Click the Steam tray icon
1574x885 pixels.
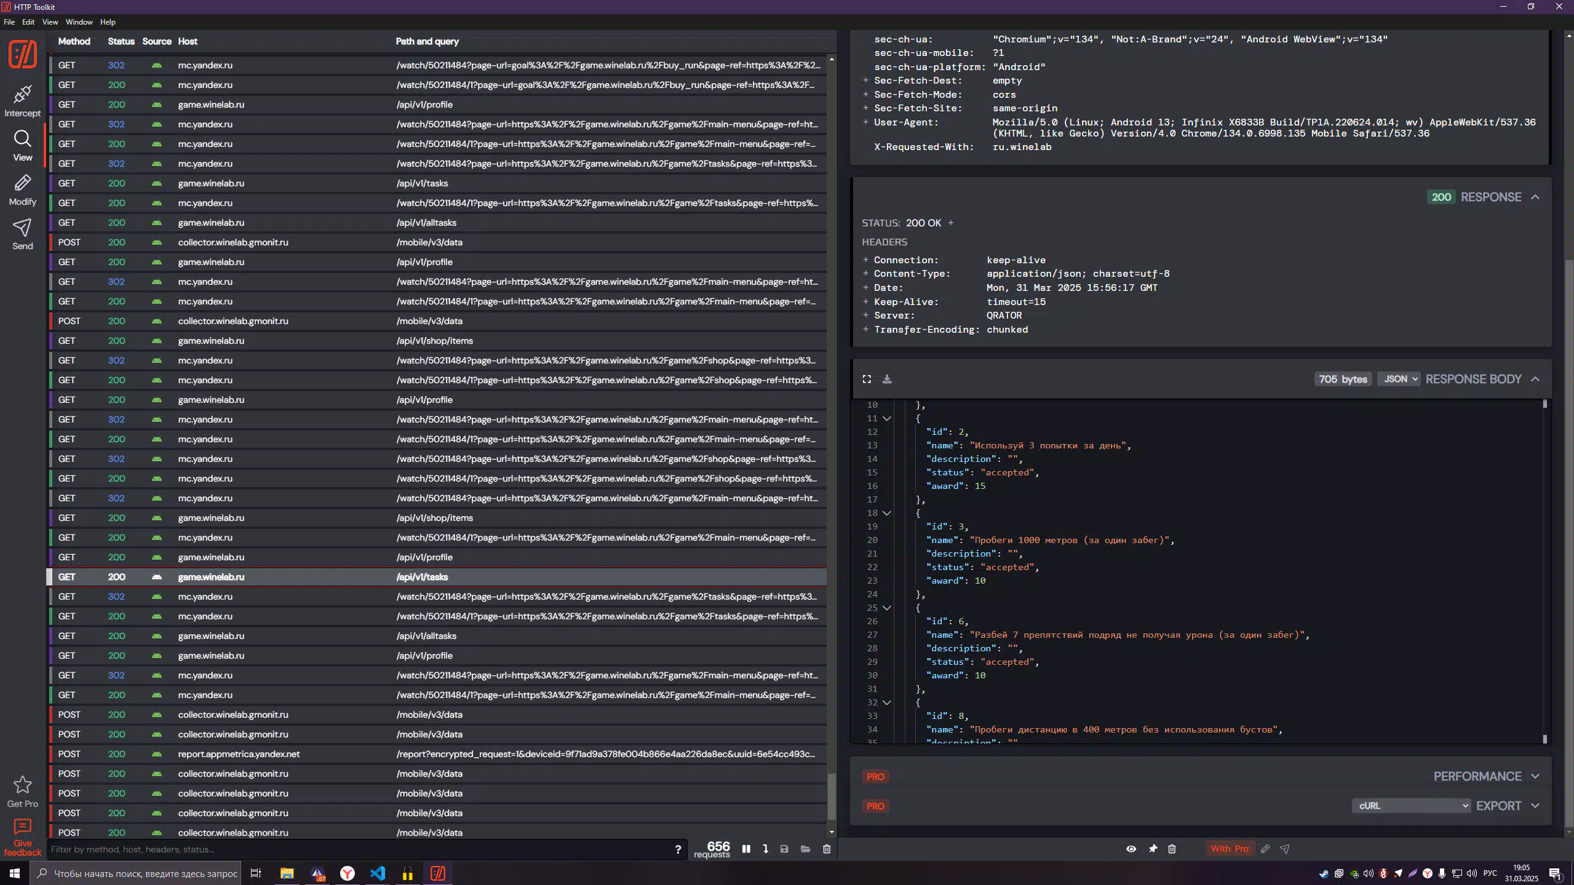point(1324,873)
